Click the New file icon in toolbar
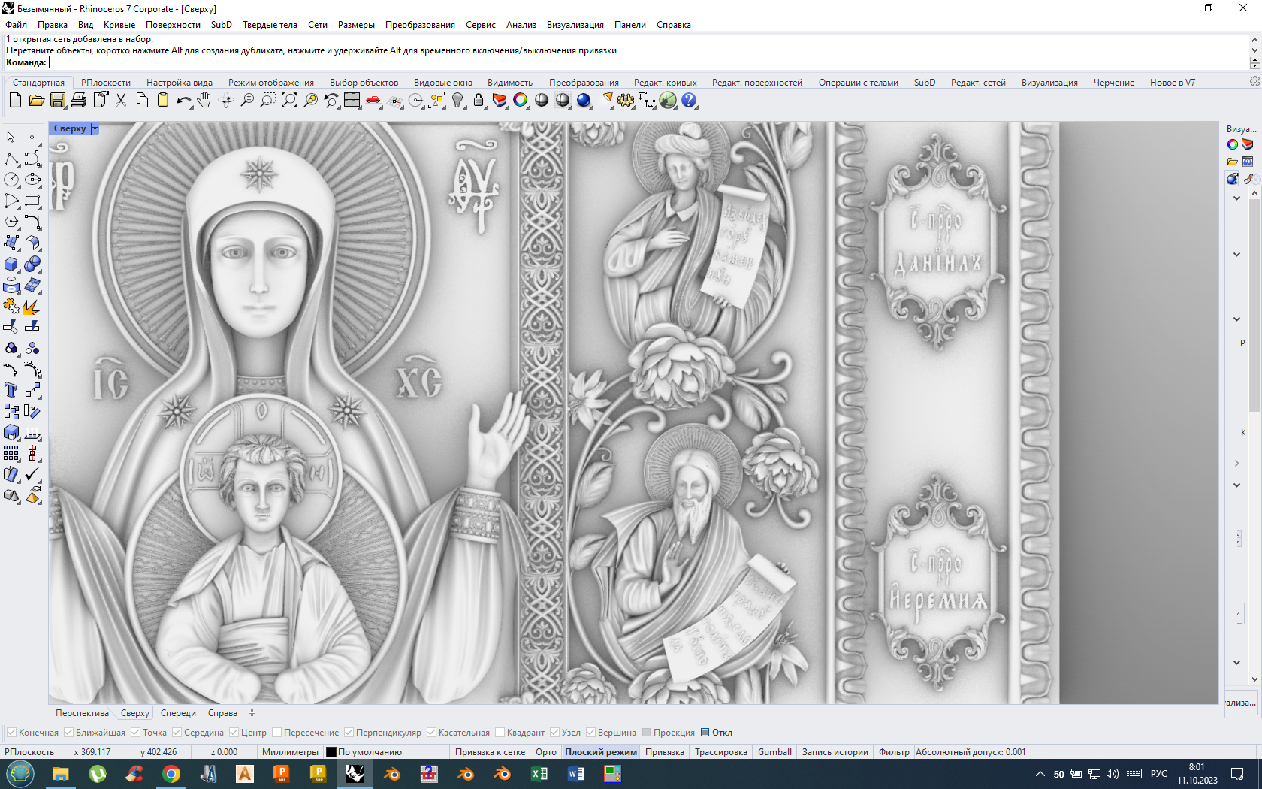1262x789 pixels. [15, 100]
